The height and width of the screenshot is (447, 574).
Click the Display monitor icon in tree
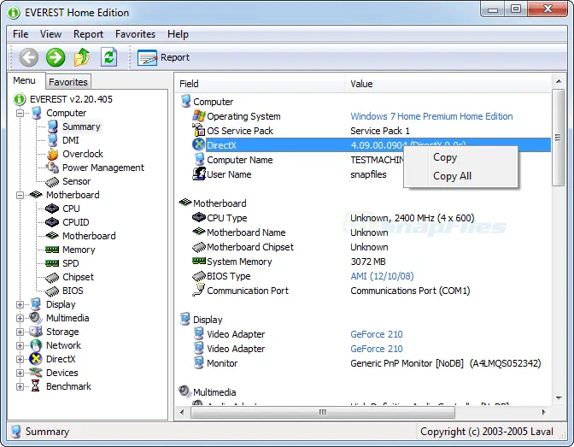(36, 304)
